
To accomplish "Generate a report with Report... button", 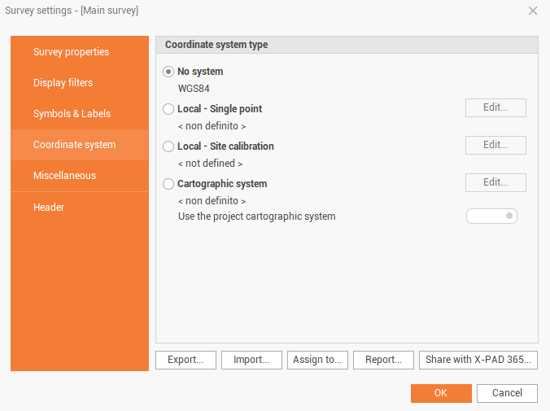I will [383, 360].
